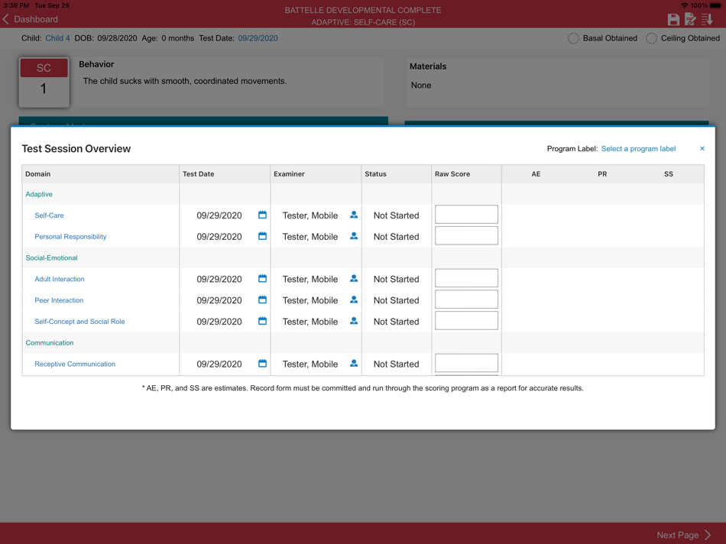Change examiner icon for Self-Care row
726x544 pixels.
pyautogui.click(x=354, y=215)
